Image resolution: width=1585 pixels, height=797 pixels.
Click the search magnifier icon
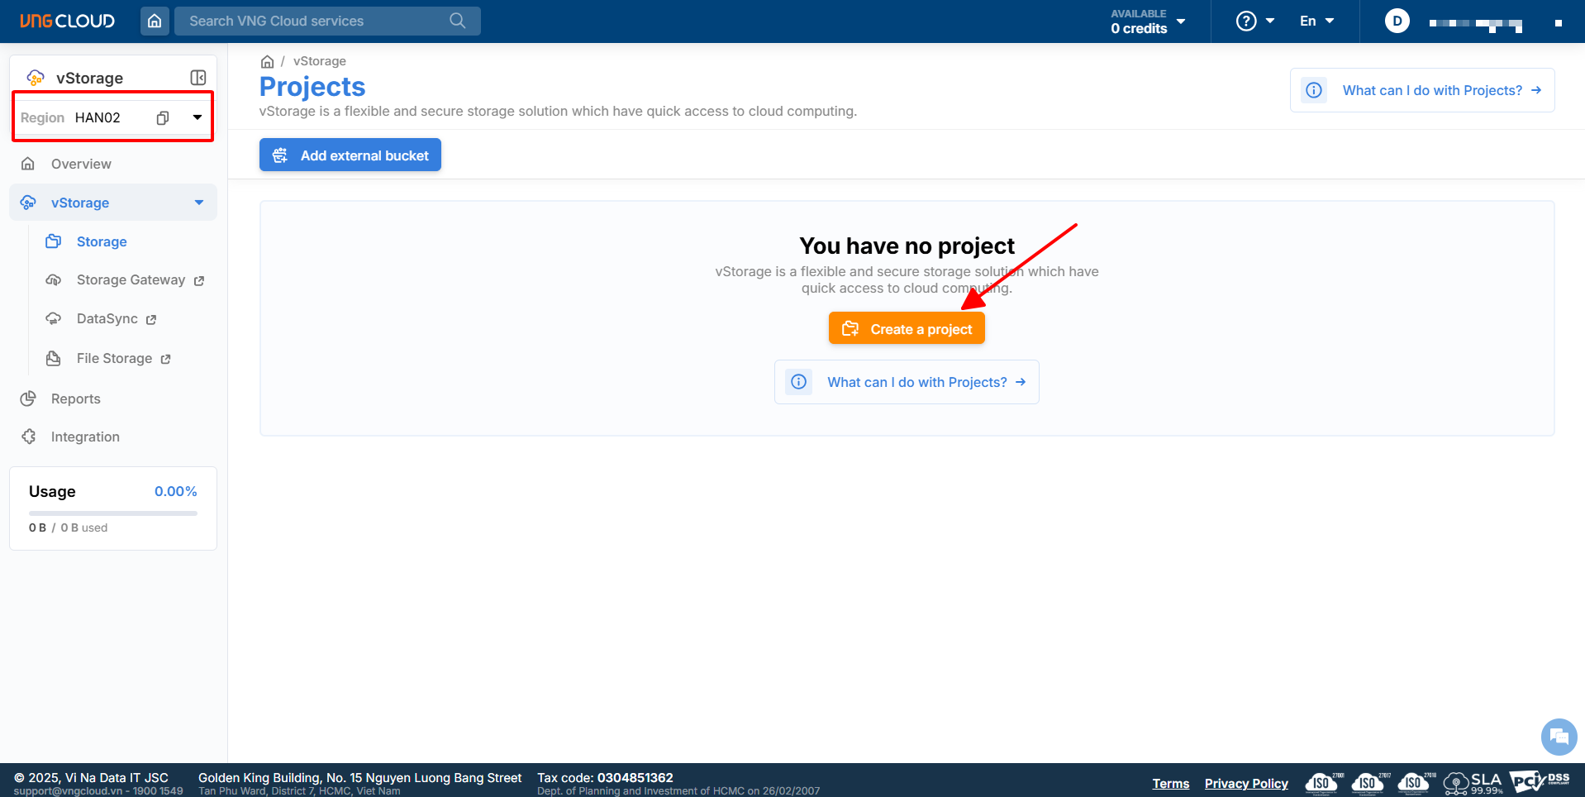click(457, 21)
